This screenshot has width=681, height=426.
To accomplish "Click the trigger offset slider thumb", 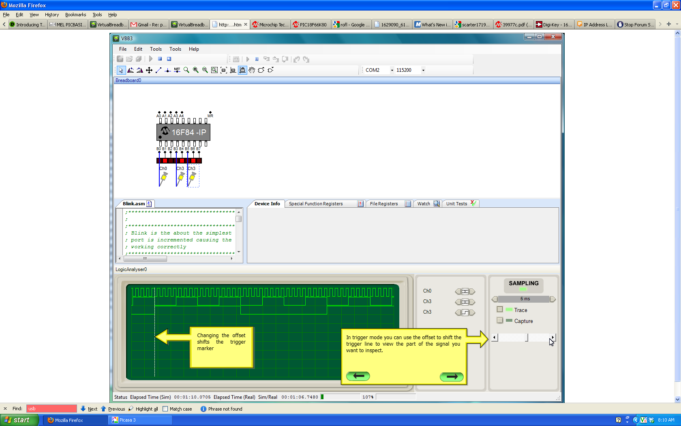I will point(527,338).
